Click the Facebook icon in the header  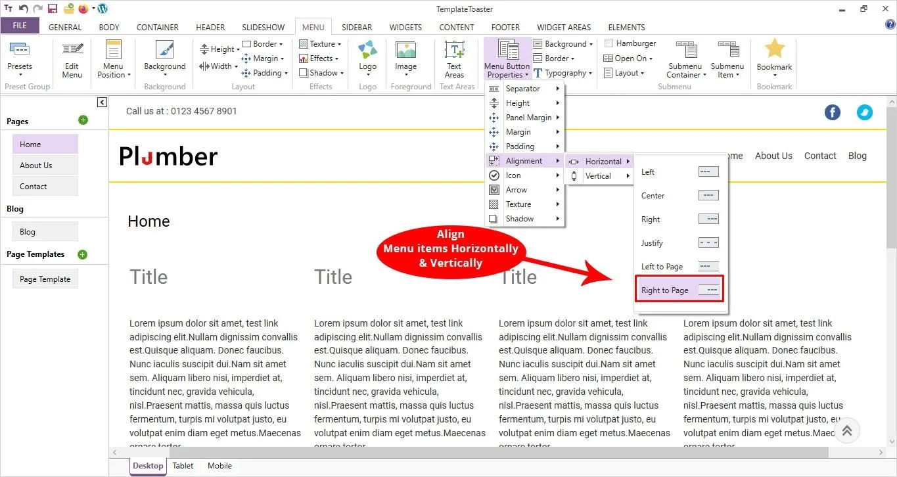pos(833,112)
